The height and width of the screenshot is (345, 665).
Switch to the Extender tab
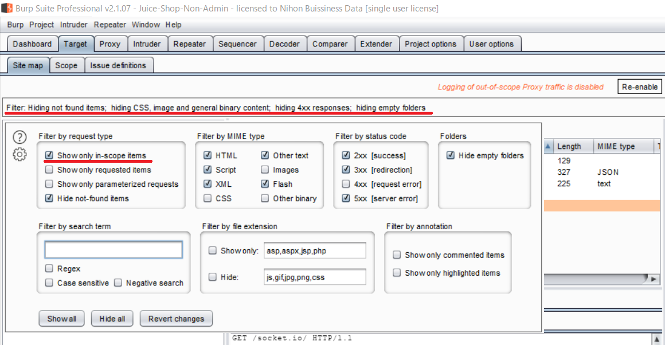coord(376,44)
